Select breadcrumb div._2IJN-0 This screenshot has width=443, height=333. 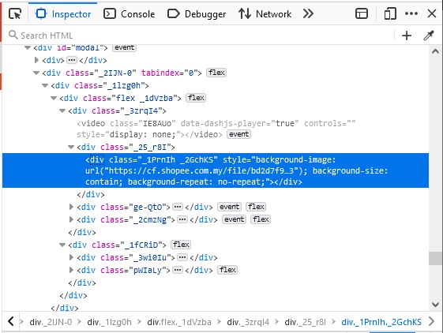click(51, 322)
